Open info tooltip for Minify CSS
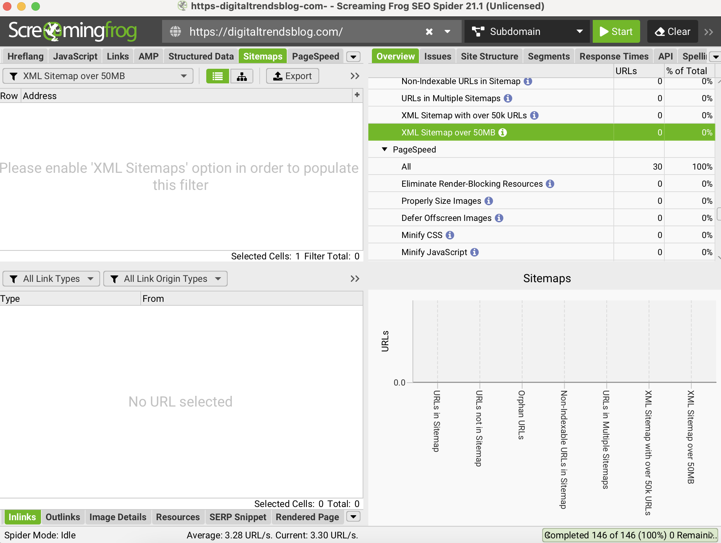This screenshot has width=721, height=543. coord(450,235)
